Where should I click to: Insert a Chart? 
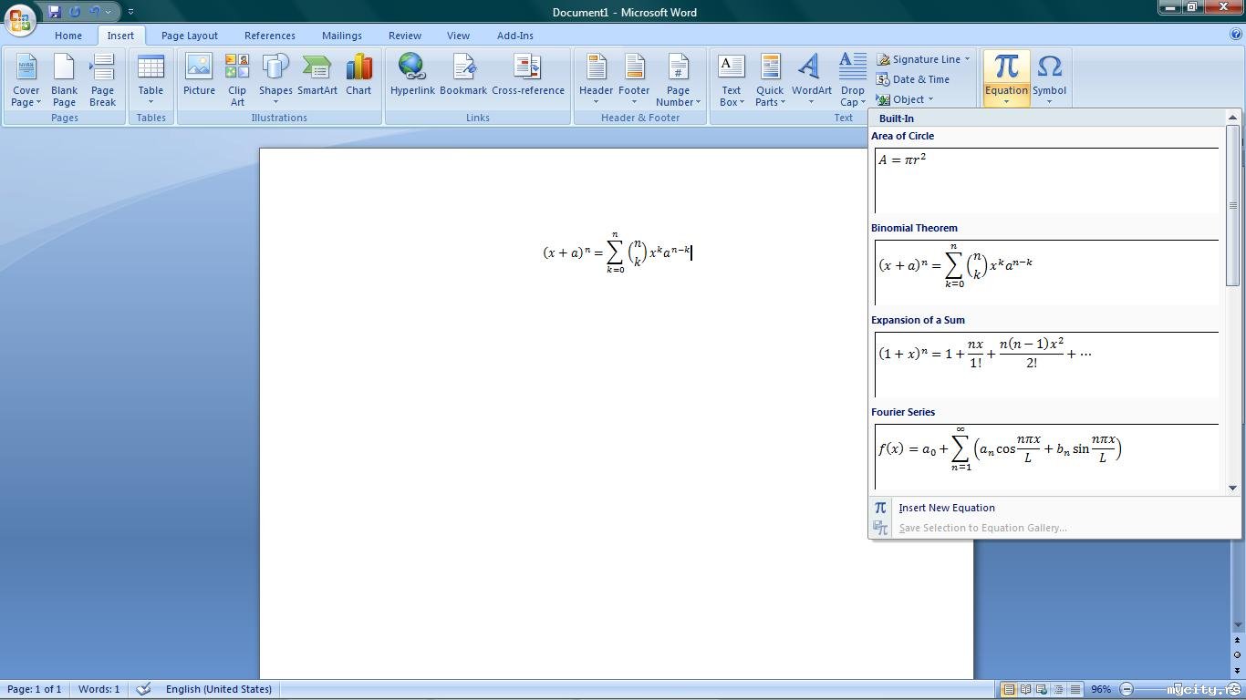[358, 76]
